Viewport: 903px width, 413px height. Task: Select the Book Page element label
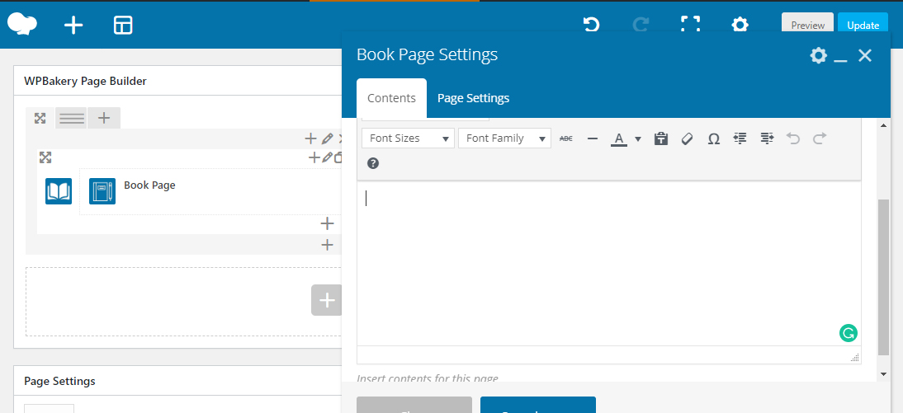pyautogui.click(x=149, y=185)
